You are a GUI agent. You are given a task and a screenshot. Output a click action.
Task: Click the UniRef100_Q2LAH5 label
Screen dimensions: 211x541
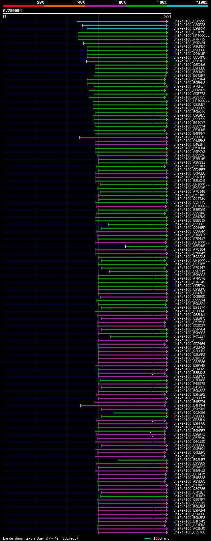189,319
